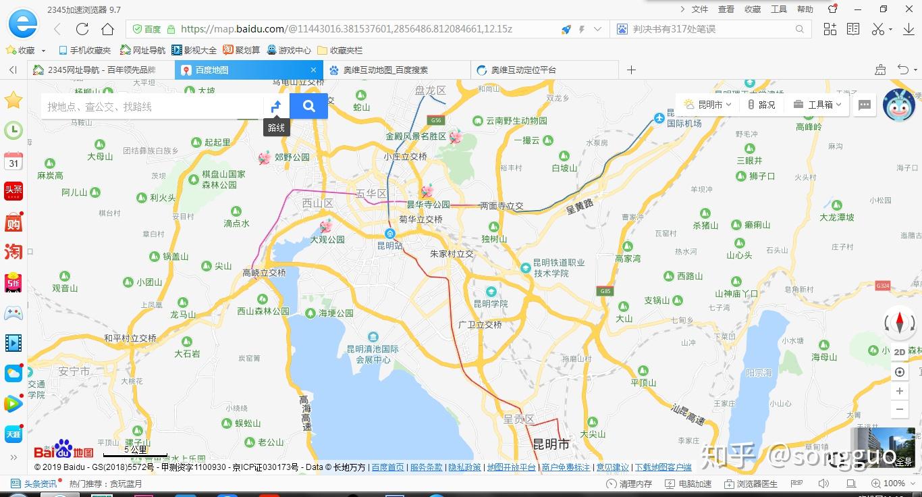Screen dimensions: 922x497
Task: Reload the page with the refresh icon
Action: tap(82, 29)
